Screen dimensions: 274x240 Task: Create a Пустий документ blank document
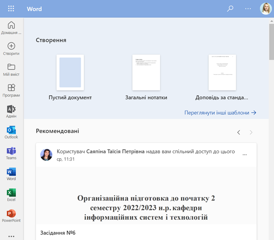pyautogui.click(x=70, y=72)
